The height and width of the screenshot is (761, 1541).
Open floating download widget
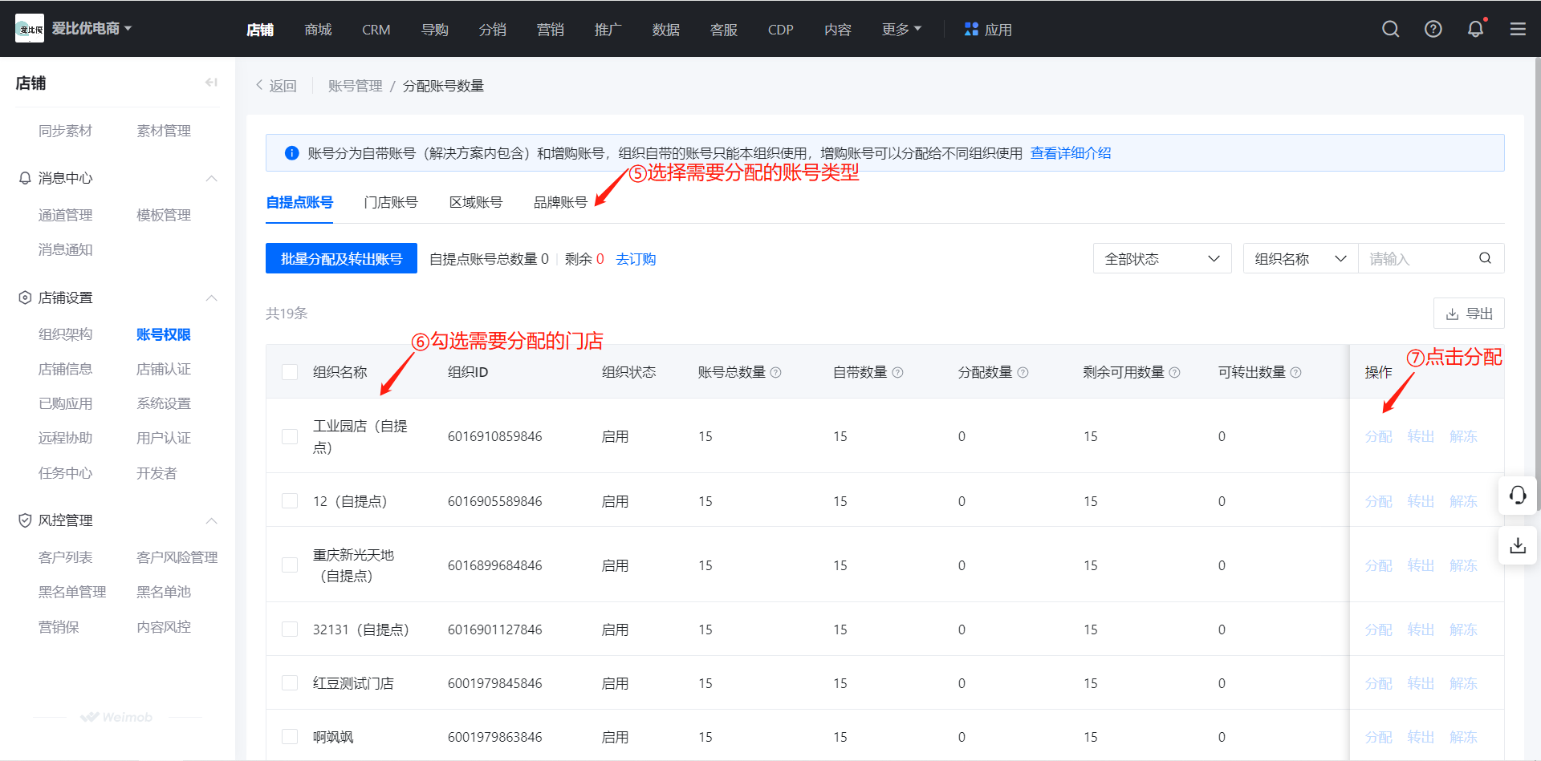[1518, 546]
